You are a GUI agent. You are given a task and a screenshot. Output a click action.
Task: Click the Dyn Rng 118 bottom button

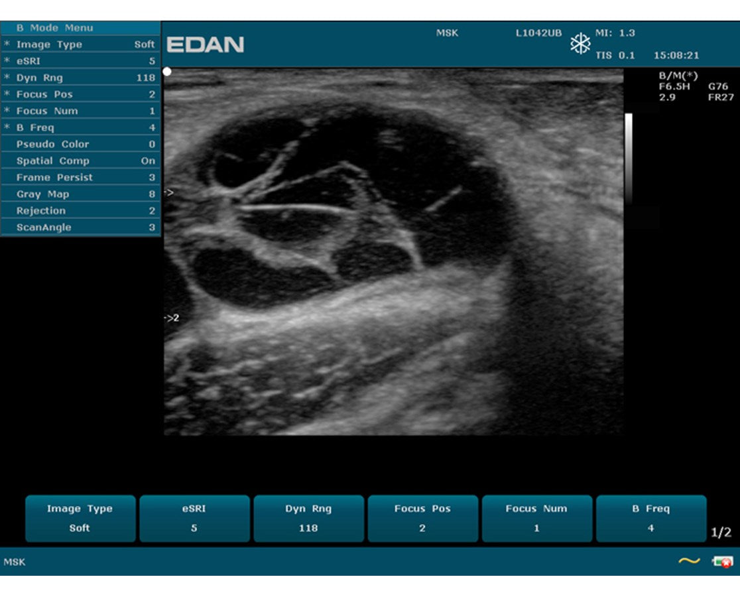[308, 518]
